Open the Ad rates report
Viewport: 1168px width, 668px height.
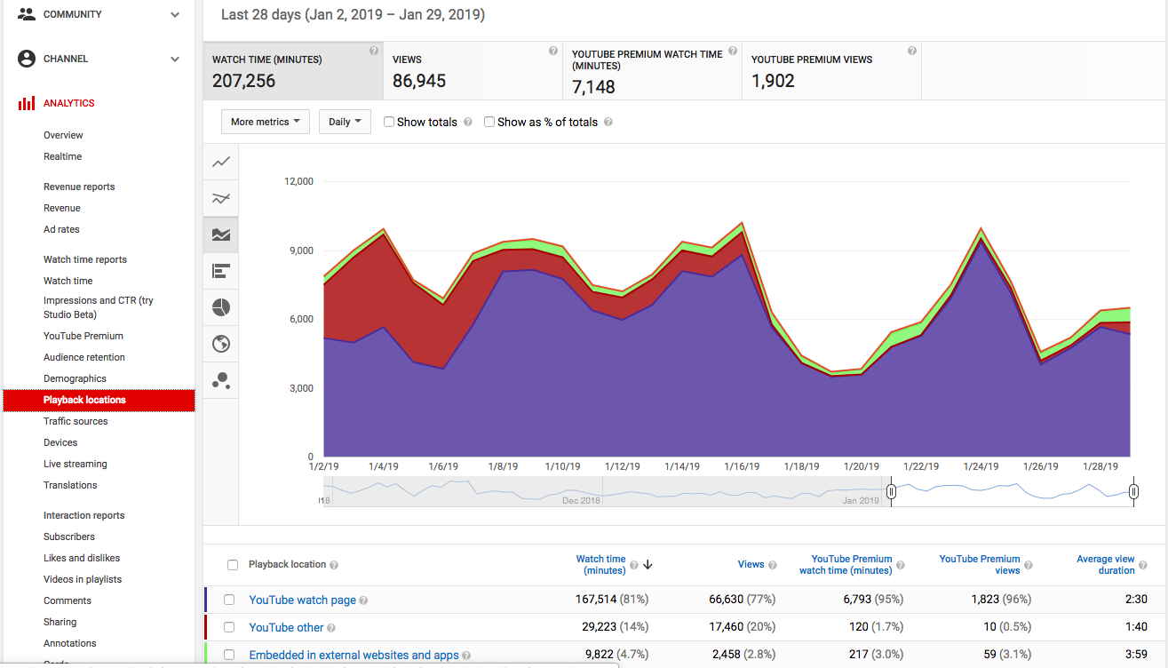pos(61,229)
